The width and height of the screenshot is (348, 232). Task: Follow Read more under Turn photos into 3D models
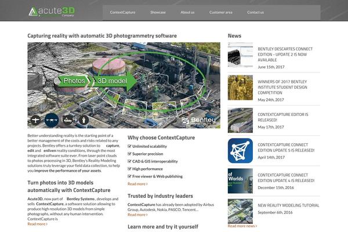pyautogui.click(x=37, y=224)
